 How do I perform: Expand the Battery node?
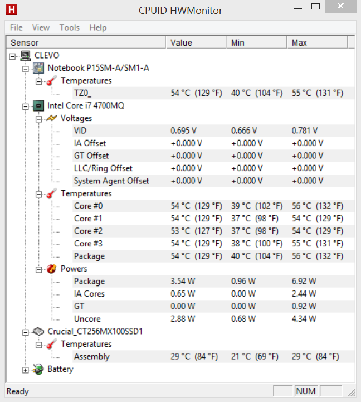(x=26, y=370)
